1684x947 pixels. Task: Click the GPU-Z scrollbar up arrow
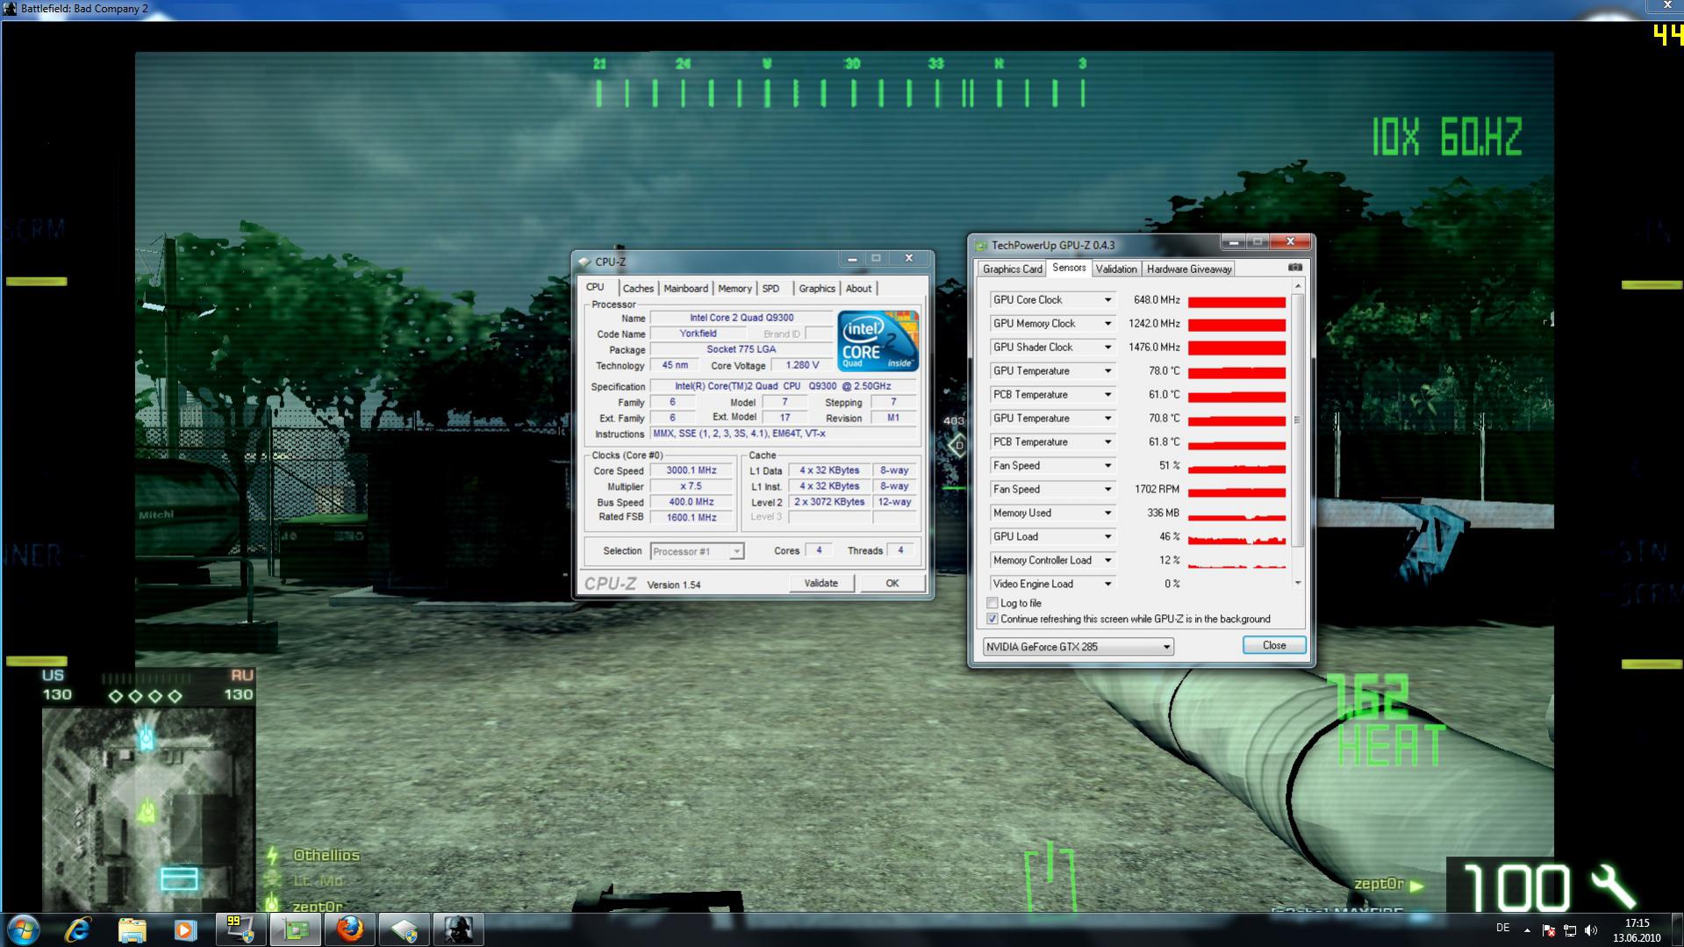[1298, 287]
